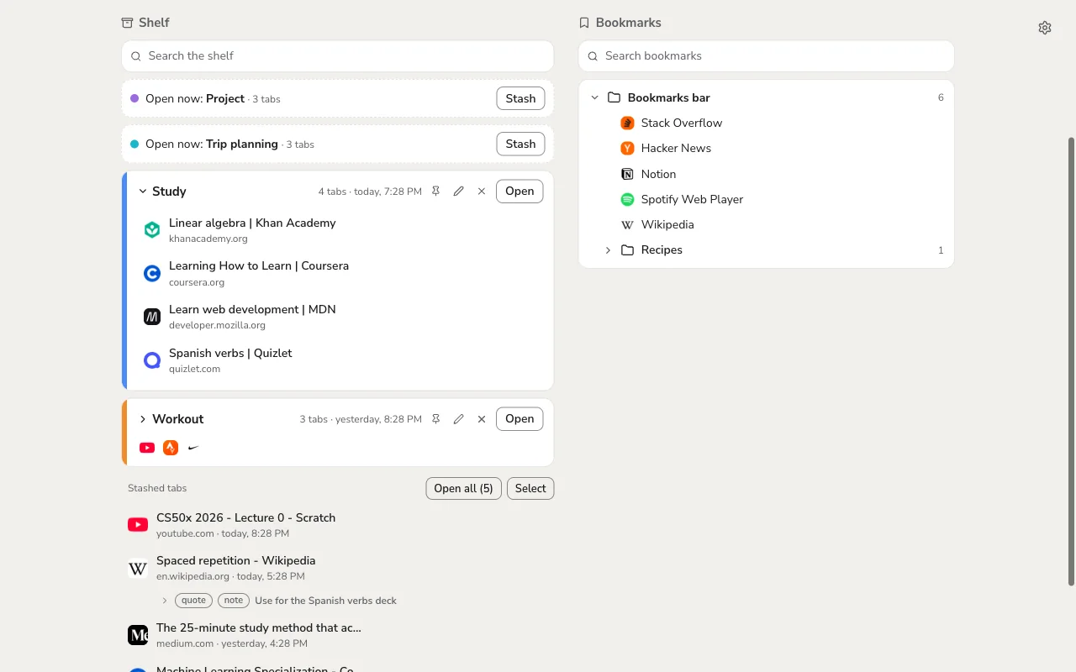Click the Coursera favicon in Study
Image resolution: width=1076 pixels, height=672 pixels.
coord(152,273)
